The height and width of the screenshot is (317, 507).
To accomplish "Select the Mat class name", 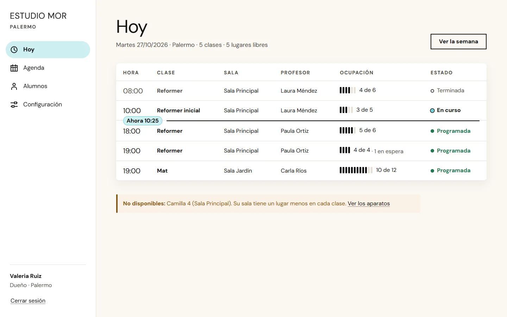I will coord(162,171).
